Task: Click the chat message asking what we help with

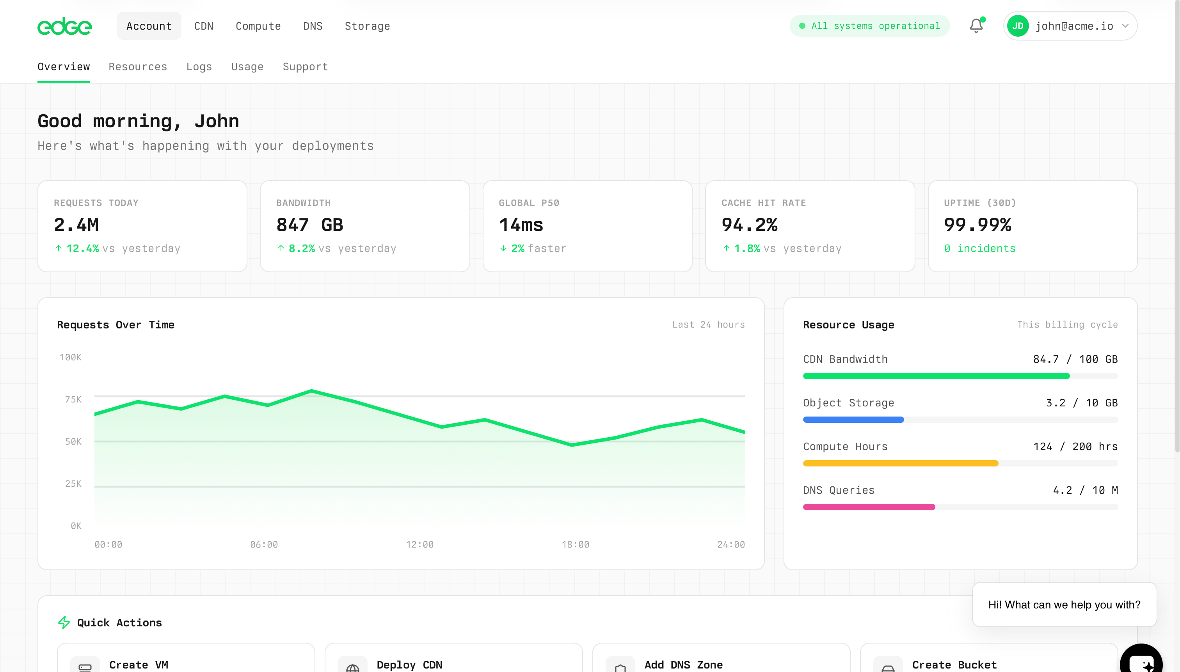Action: tap(1064, 604)
